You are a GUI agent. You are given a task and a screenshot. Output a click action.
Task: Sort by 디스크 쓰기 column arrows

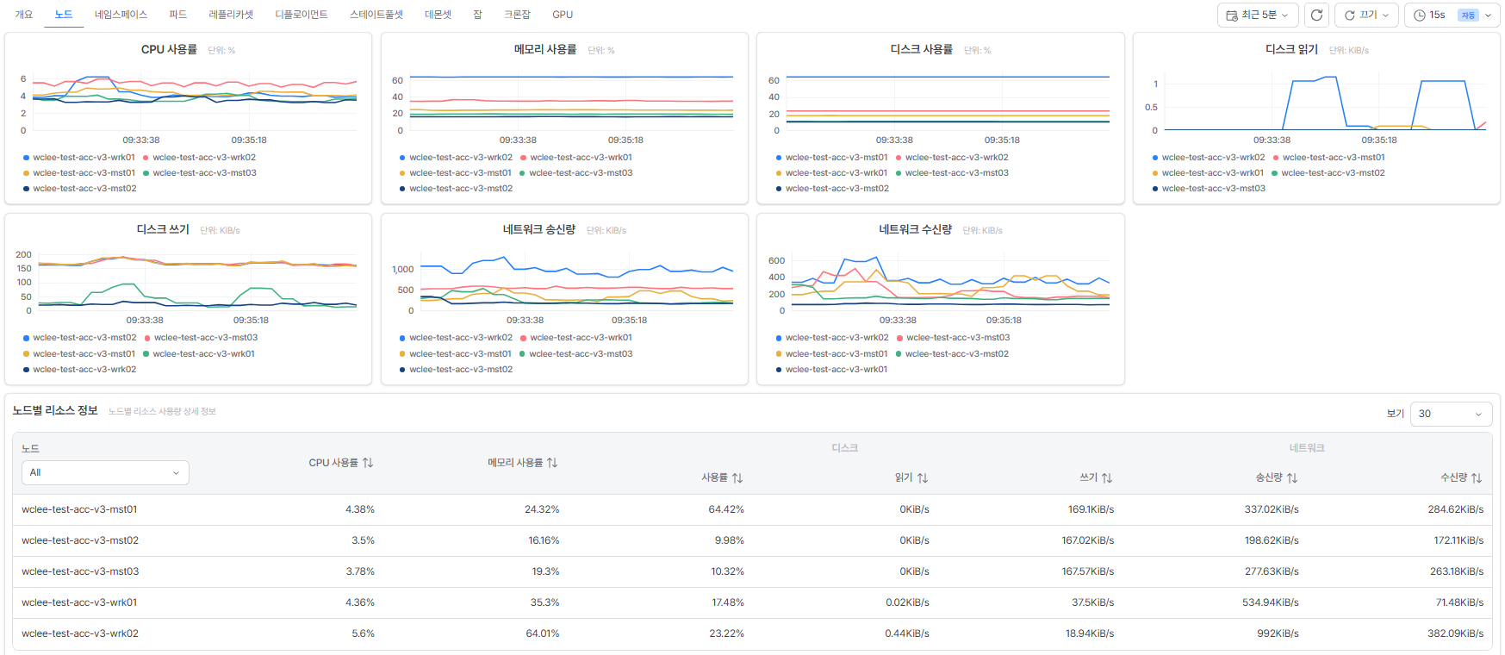tap(1107, 477)
